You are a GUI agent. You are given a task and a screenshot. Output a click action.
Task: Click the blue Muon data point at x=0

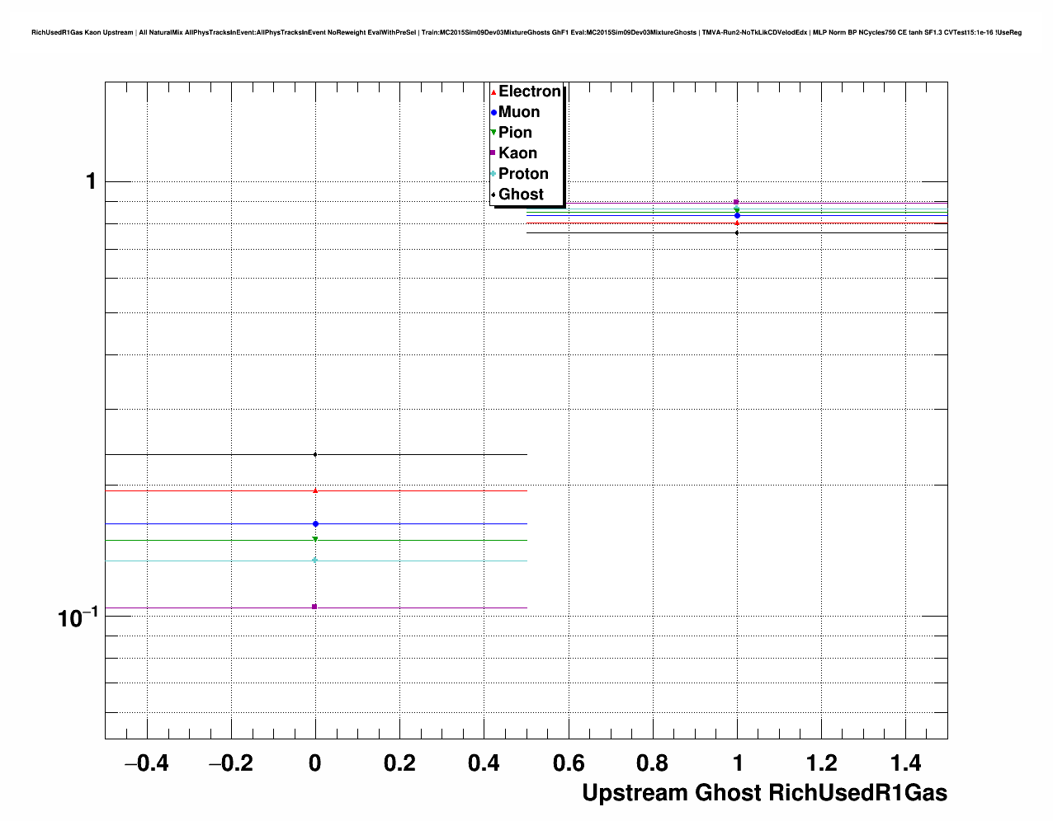pos(315,523)
